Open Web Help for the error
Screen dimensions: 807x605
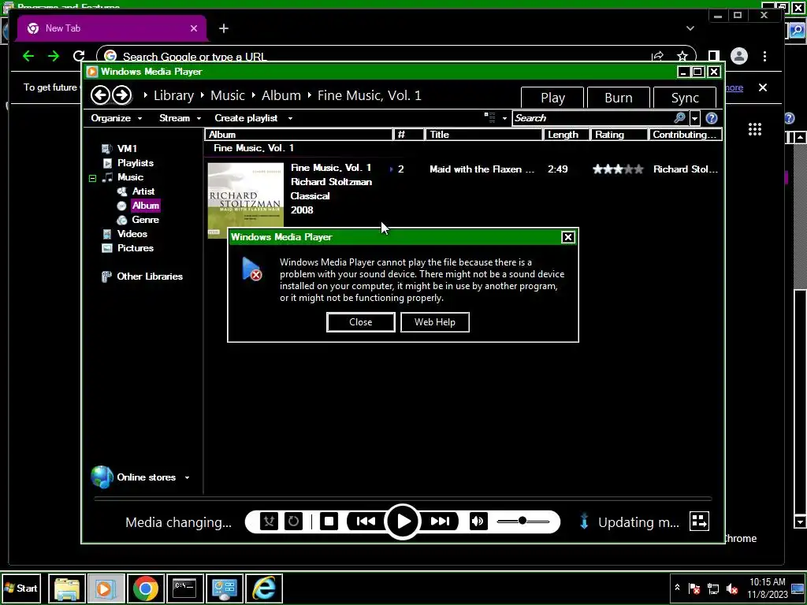pyautogui.click(x=434, y=322)
